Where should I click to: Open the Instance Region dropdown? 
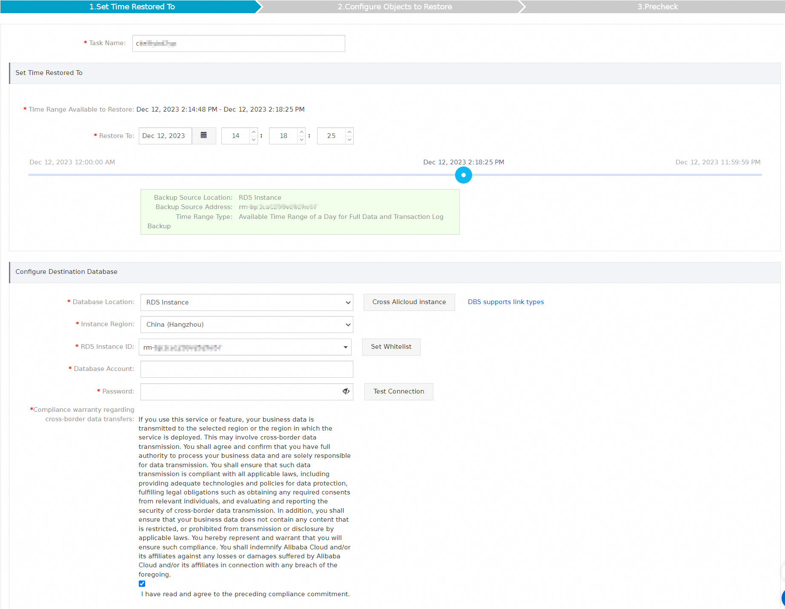[246, 325]
